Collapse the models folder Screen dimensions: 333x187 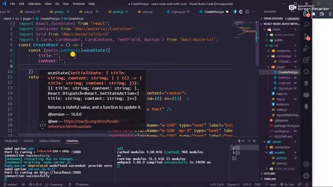click(x=280, y=152)
